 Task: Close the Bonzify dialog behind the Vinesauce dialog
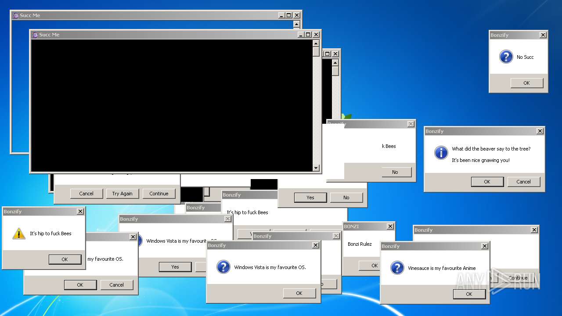pyautogui.click(x=534, y=230)
